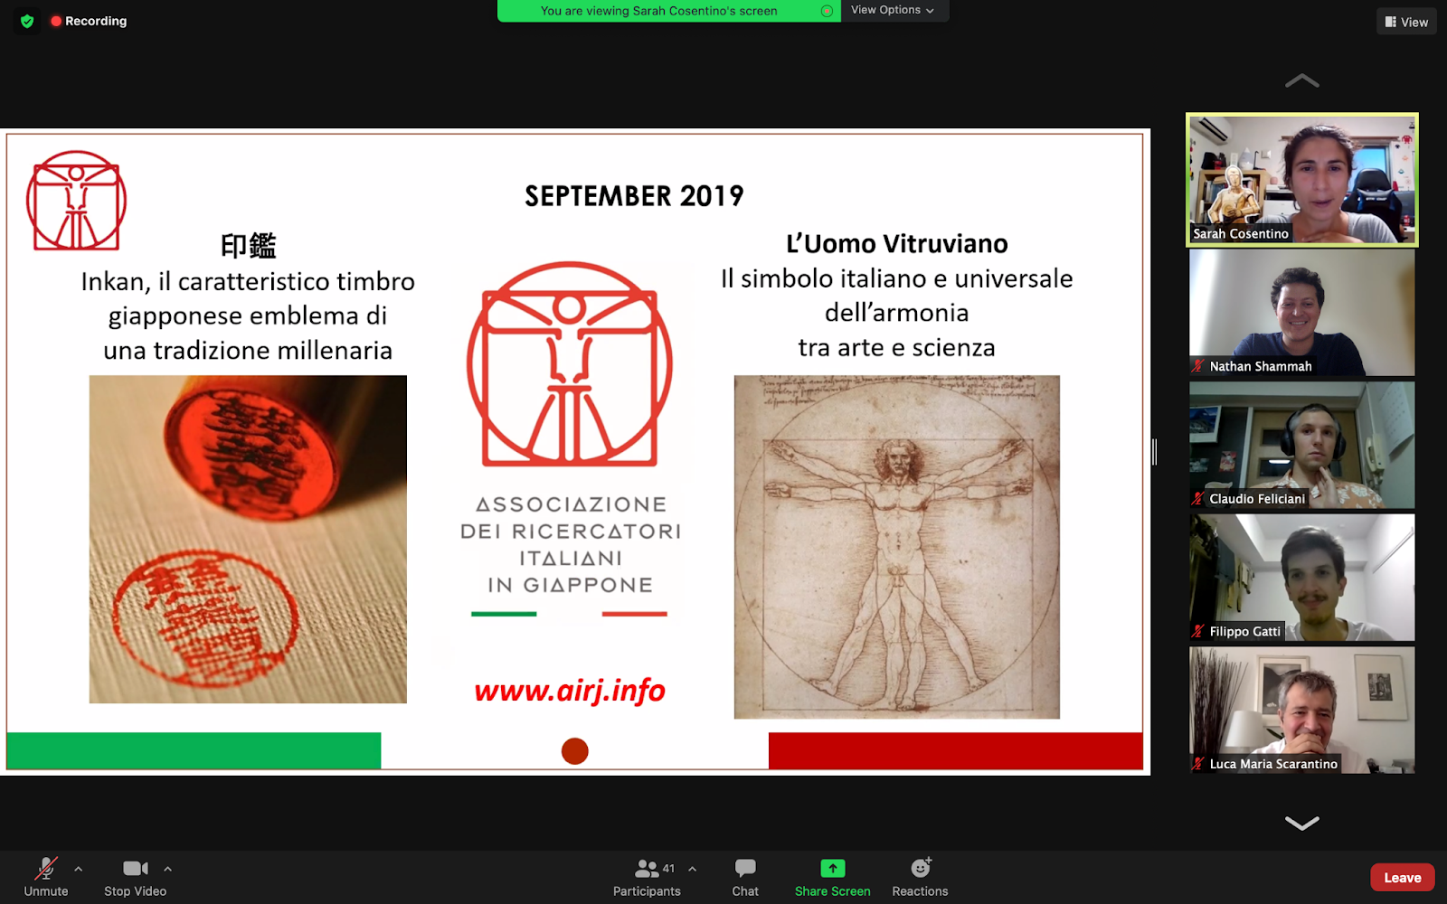Click the AIRJ logo in slide center
1447x904 pixels.
coord(570,364)
